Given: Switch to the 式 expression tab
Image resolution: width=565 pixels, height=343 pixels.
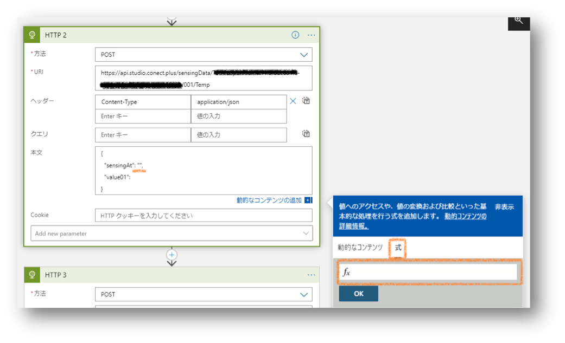Looking at the screenshot, I should pos(398,248).
